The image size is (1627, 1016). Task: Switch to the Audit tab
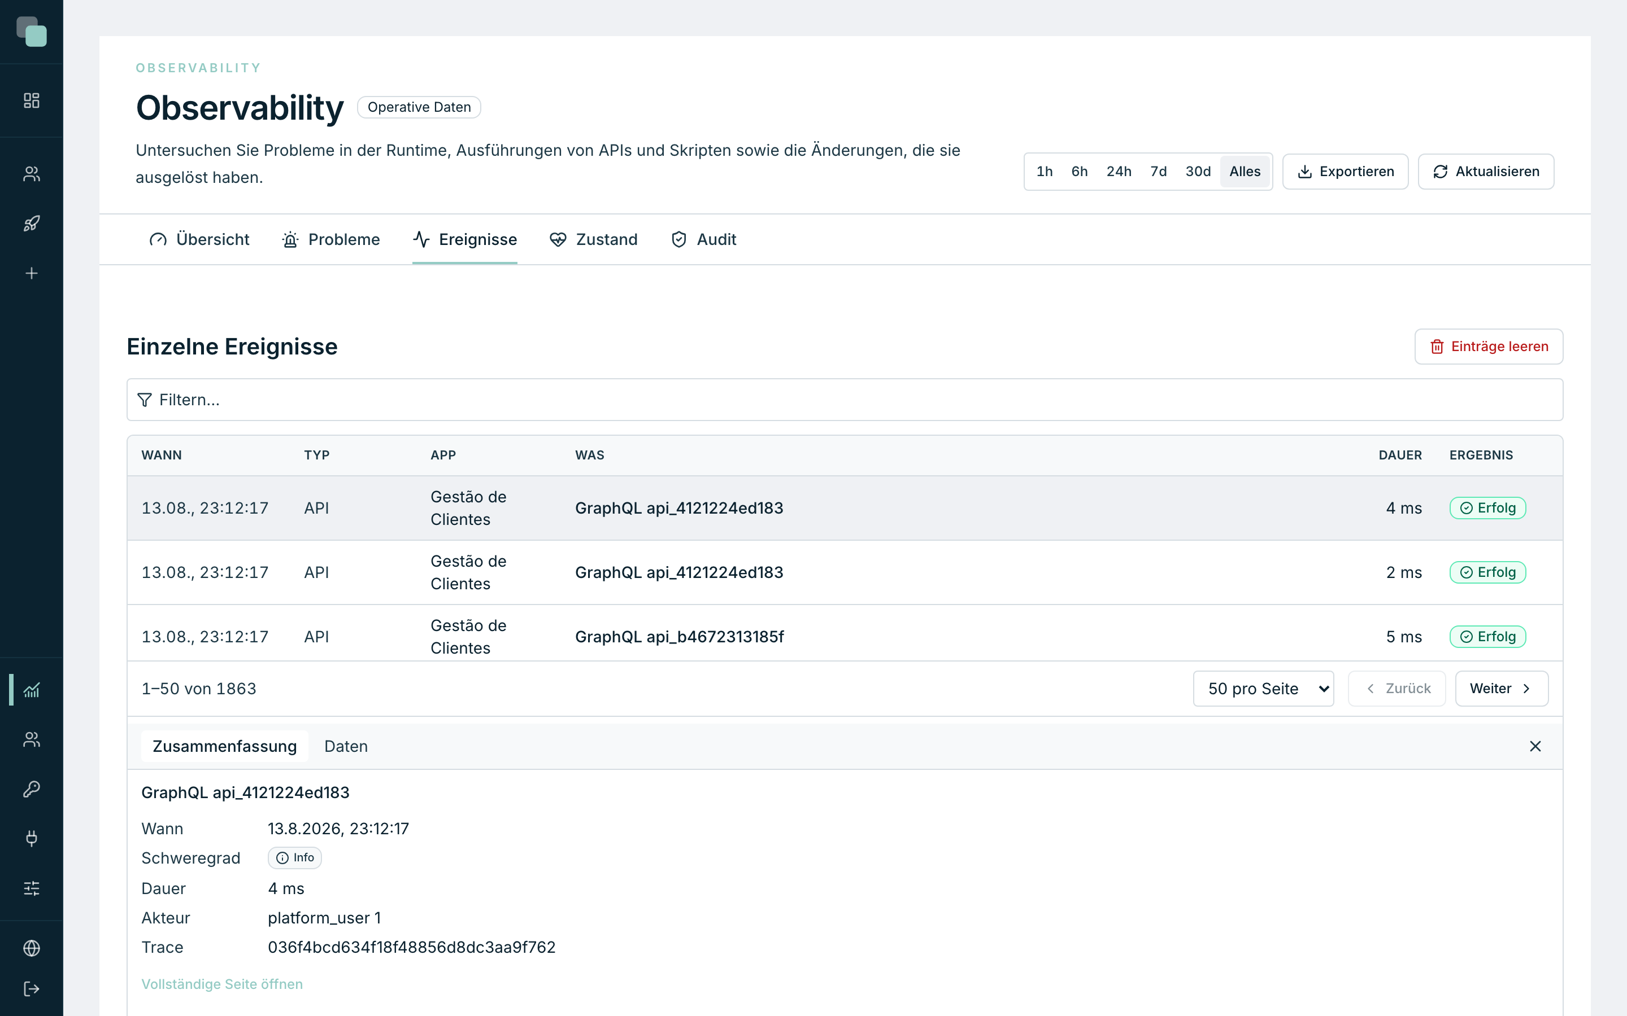(703, 239)
